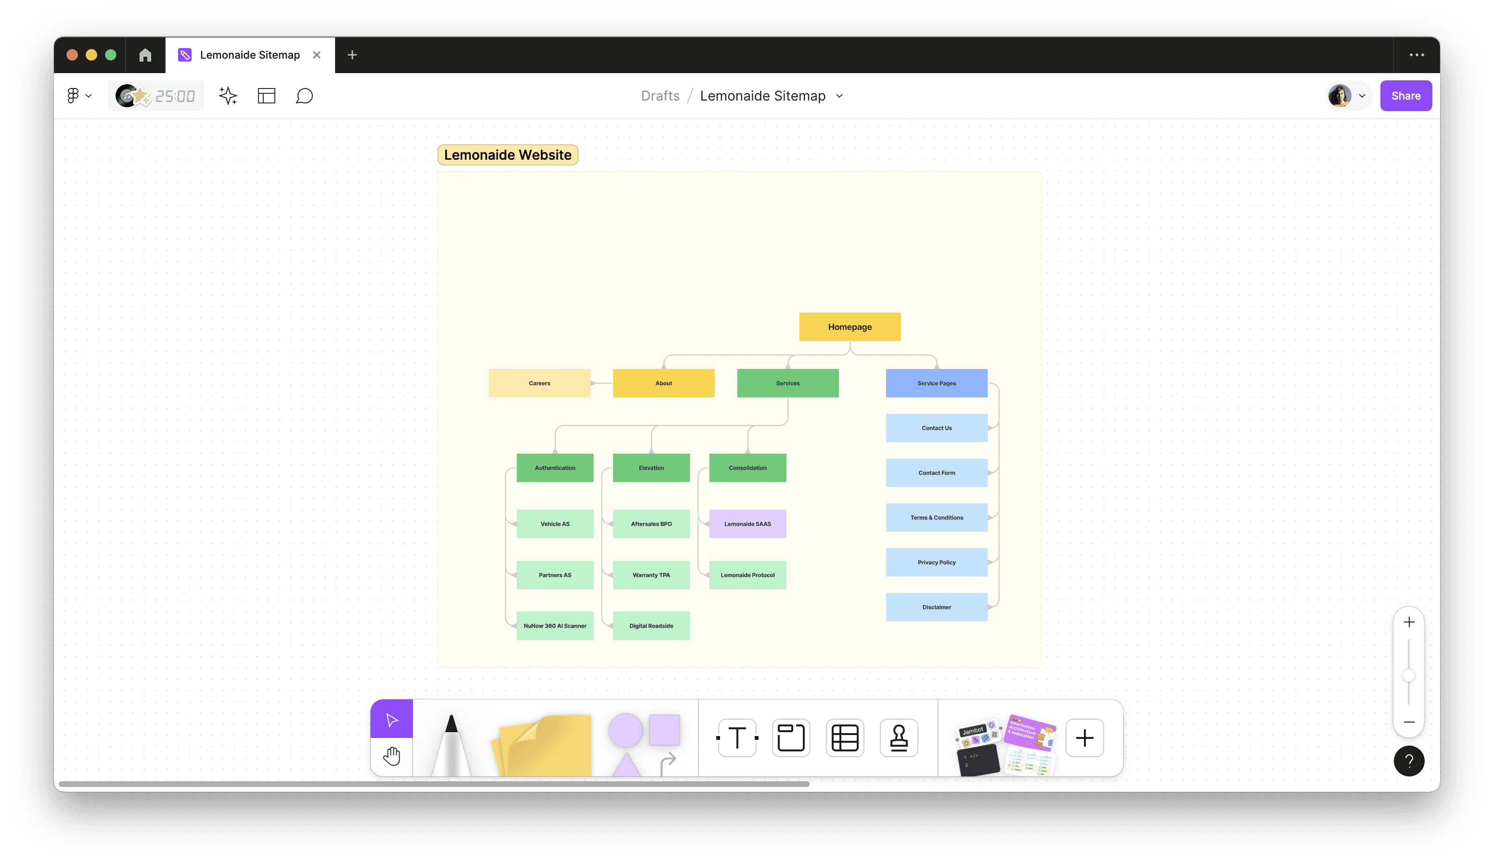This screenshot has height=863, width=1494.
Task: Click the plus button for more widgets
Action: click(x=1084, y=738)
